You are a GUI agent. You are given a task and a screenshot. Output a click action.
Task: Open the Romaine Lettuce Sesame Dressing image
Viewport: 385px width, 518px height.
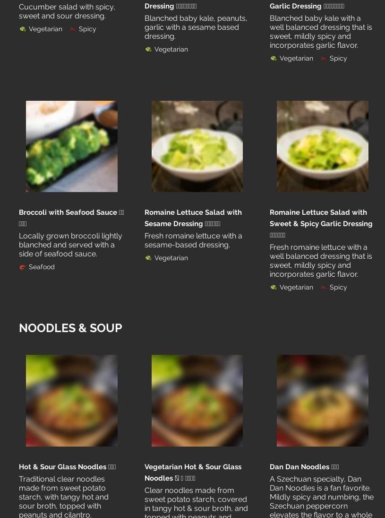[x=197, y=146]
